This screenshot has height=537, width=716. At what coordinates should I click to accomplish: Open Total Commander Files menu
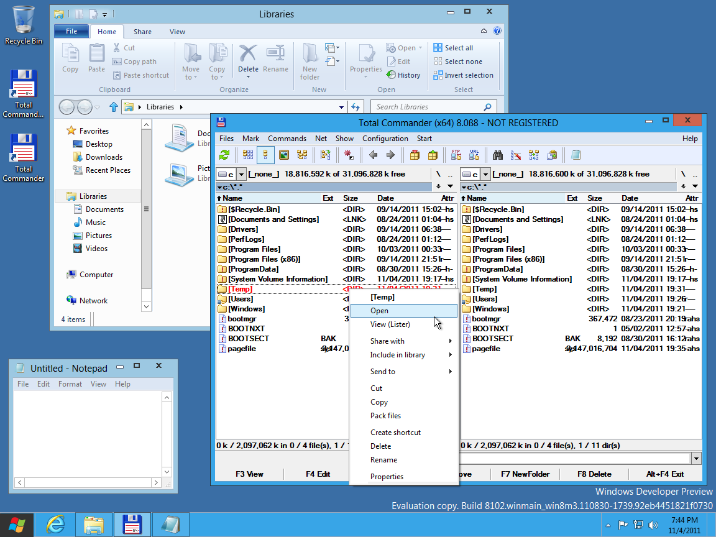coord(226,139)
